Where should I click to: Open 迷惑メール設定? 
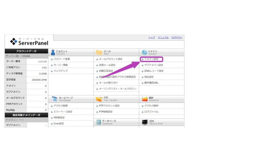tap(107, 65)
